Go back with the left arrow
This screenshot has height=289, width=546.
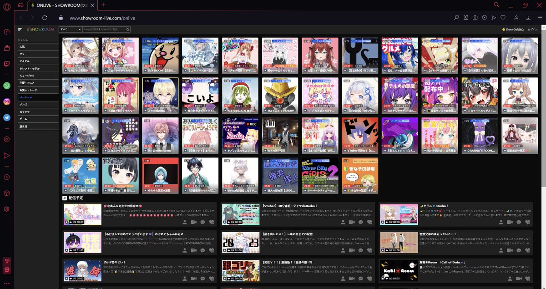point(20,18)
